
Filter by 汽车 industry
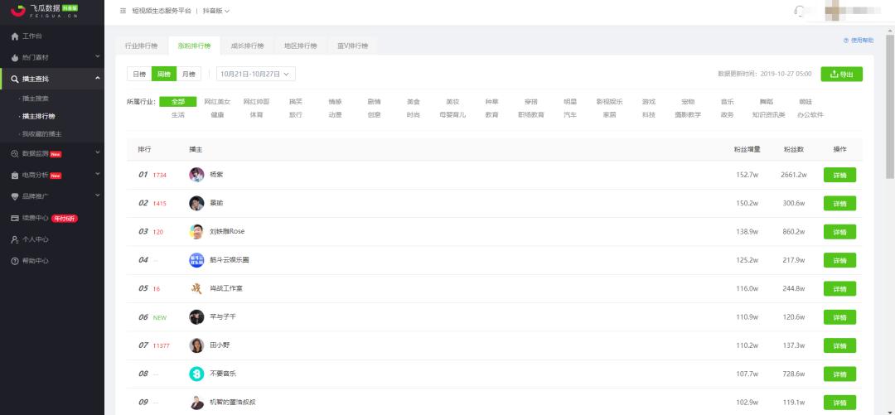[570, 115]
